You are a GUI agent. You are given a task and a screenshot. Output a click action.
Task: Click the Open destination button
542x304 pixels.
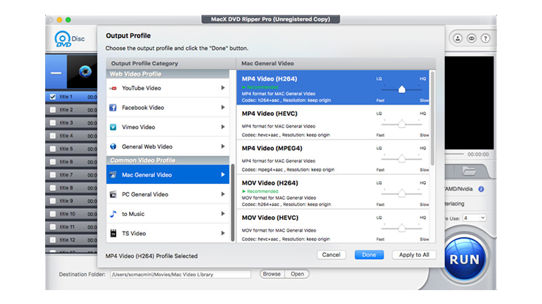click(x=297, y=274)
